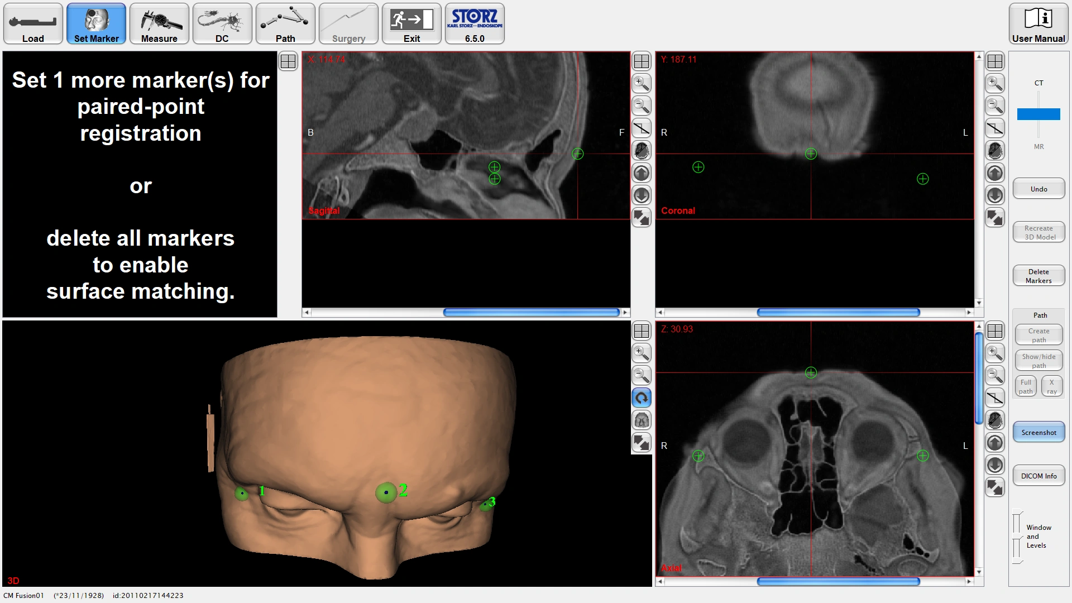1072x603 pixels.
Task: Click rotate icon in 3D view toolbar
Action: click(x=642, y=398)
